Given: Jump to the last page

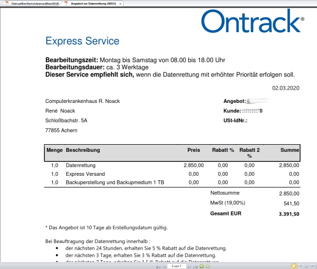Looking at the screenshot, I should (195, 266).
